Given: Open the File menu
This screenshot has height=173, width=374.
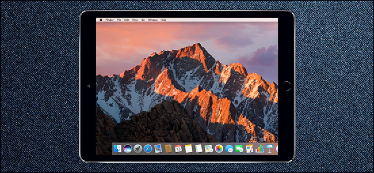Looking at the screenshot, I should [x=119, y=20].
